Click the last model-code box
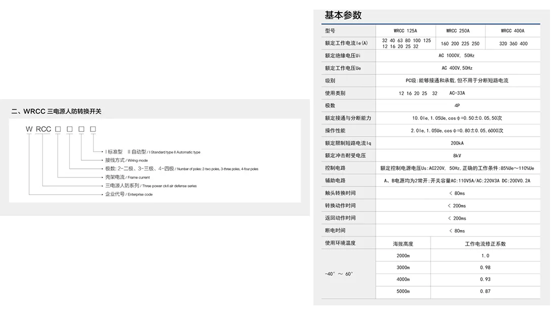This screenshot has height=315, width=551. 93,129
